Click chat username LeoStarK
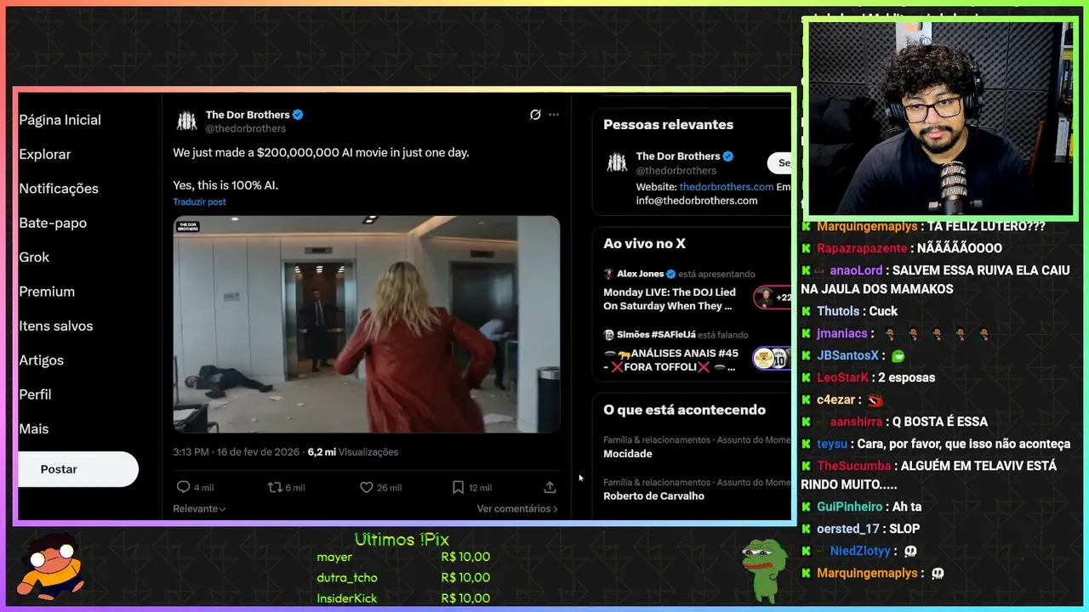This screenshot has height=612, width=1089. click(x=843, y=377)
